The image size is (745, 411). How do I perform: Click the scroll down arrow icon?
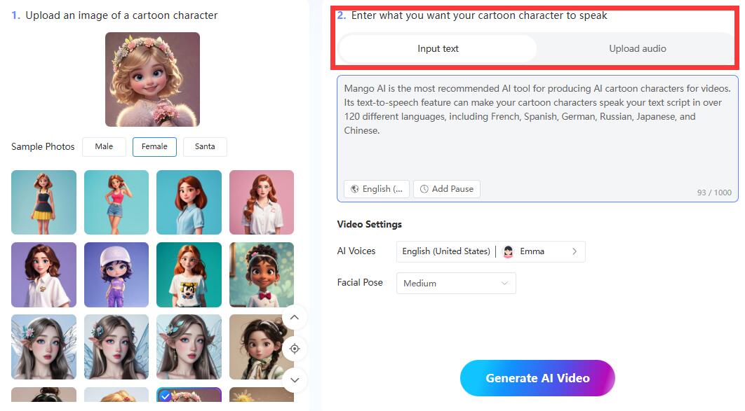[295, 380]
